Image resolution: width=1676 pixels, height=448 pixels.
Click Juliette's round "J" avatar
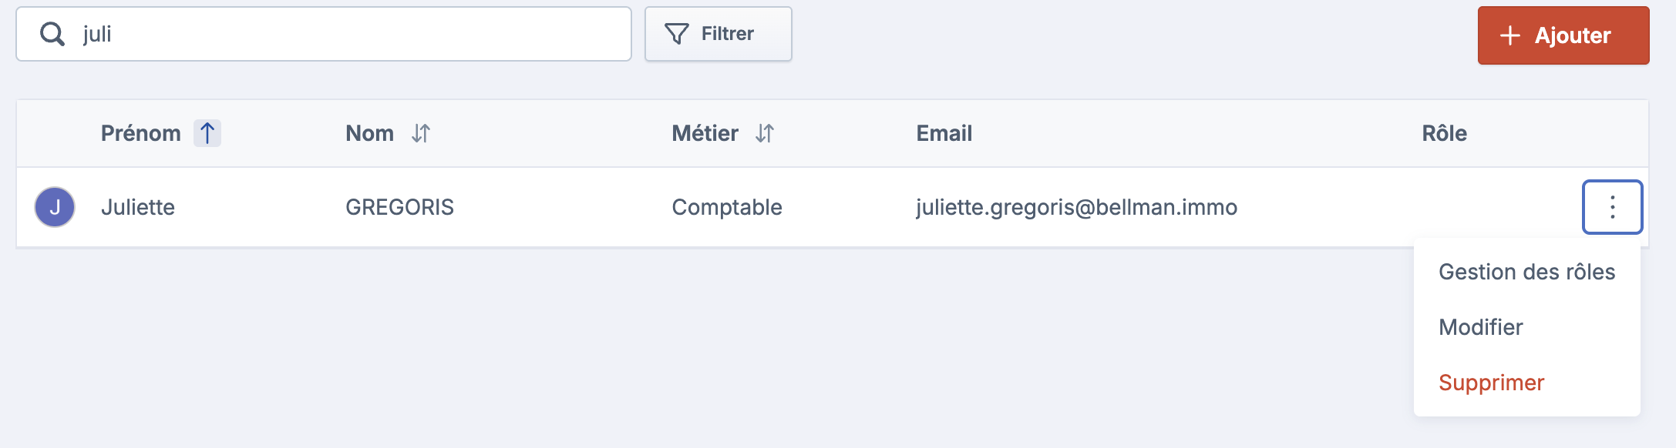(55, 207)
